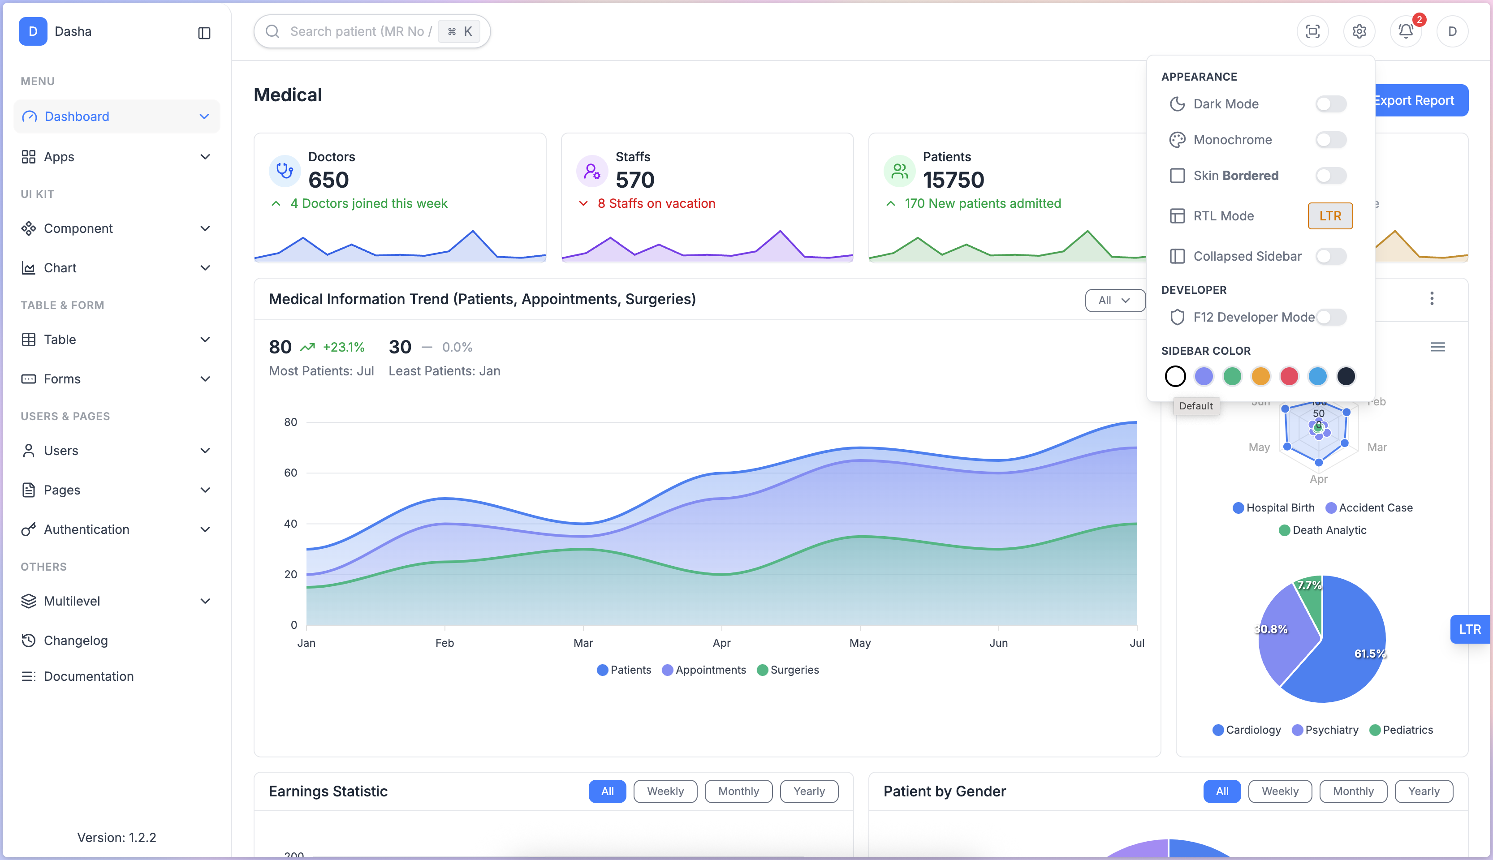This screenshot has height=860, width=1493.
Task: Click the sidebar collapse icon near Dasha
Action: click(x=204, y=33)
